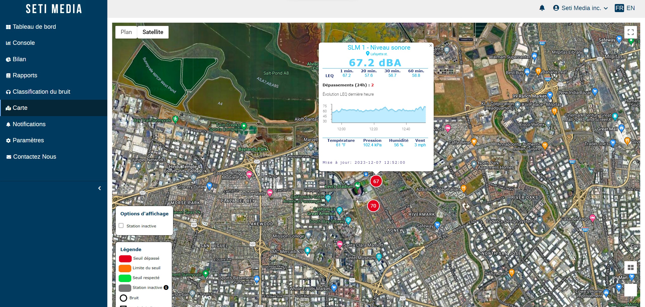This screenshot has width=645, height=307.
Task: Go to the Bilan section
Action: 54,59
